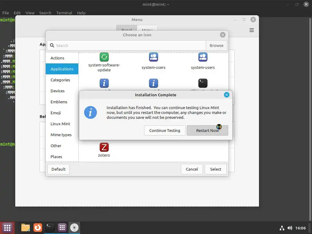Click the Default button
Image resolution: width=312 pixels, height=234 pixels.
(58, 169)
